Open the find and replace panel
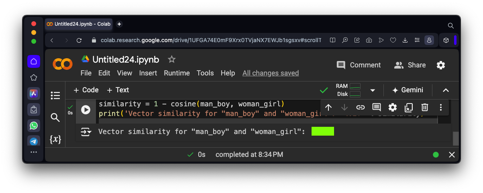This screenshot has height=193, width=483. pos(55,118)
